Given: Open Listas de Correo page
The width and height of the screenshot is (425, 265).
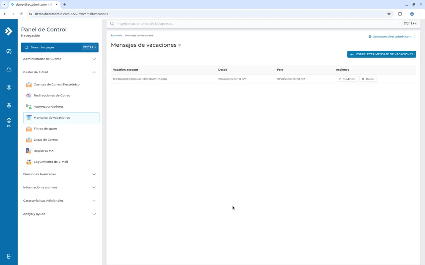Looking at the screenshot, I should (61, 140).
